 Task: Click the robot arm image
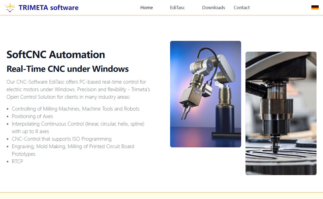click(206, 94)
